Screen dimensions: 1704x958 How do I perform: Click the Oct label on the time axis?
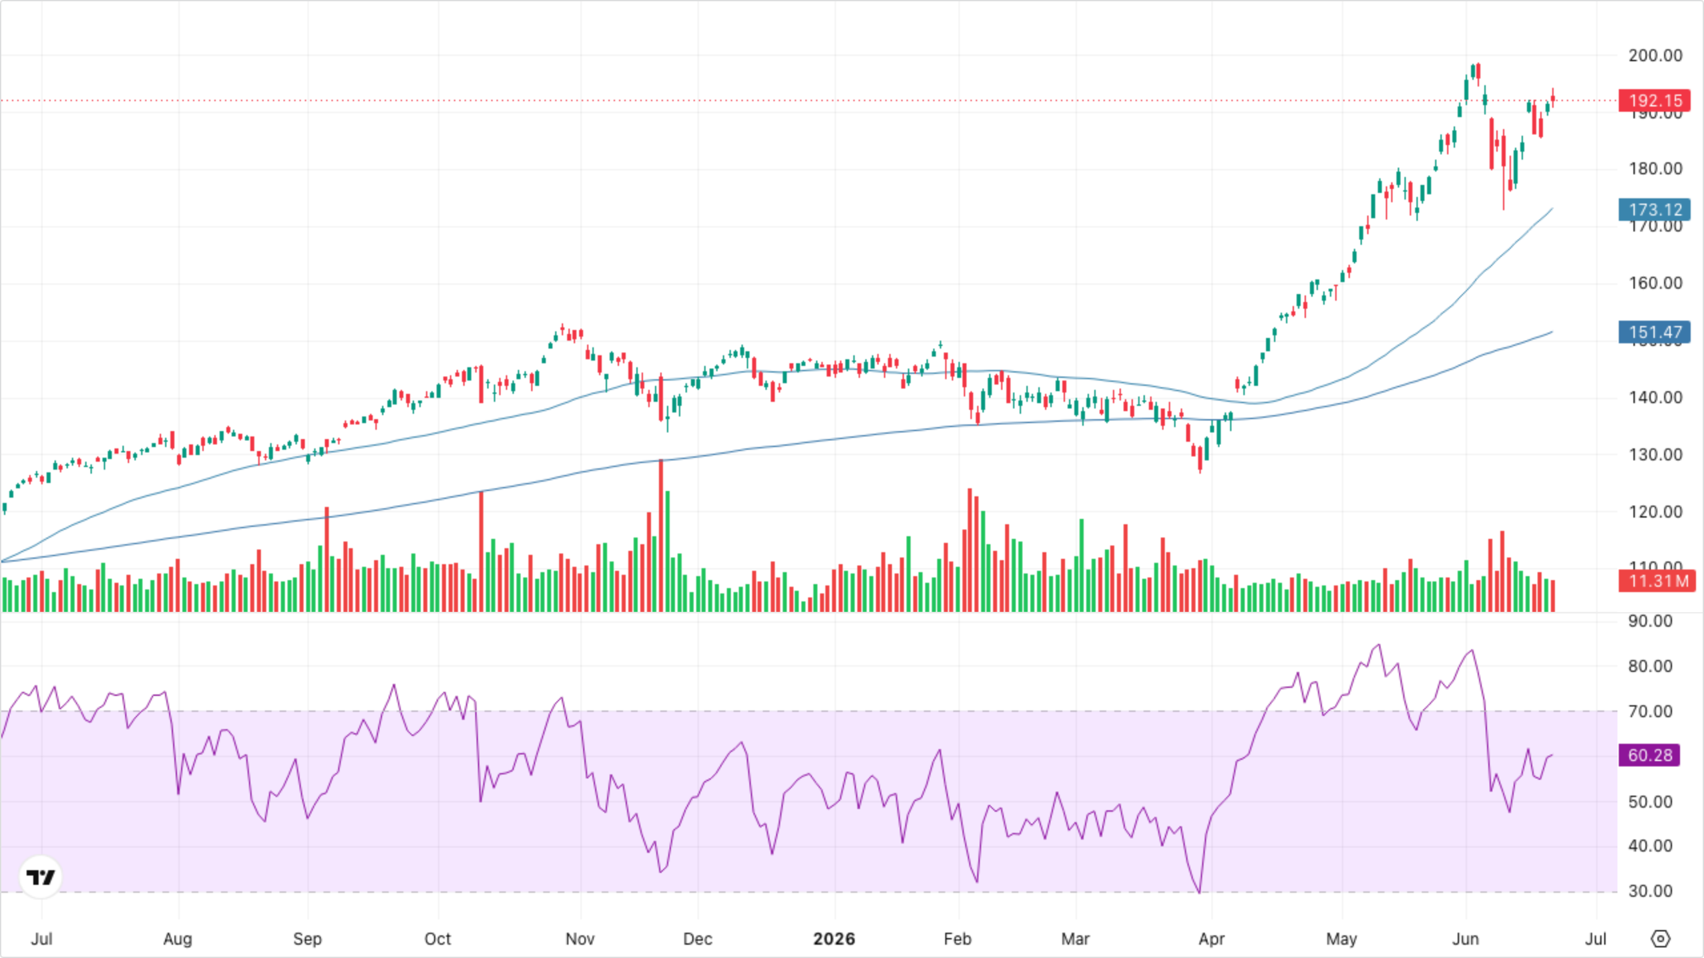coord(437,939)
